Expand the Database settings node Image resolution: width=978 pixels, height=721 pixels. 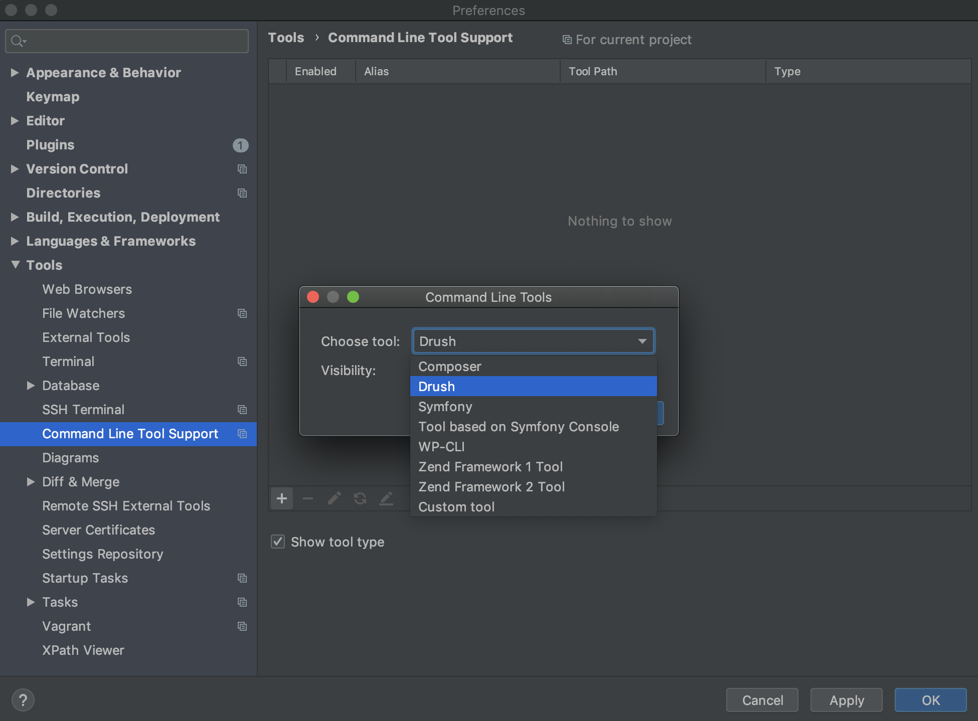[x=31, y=386]
